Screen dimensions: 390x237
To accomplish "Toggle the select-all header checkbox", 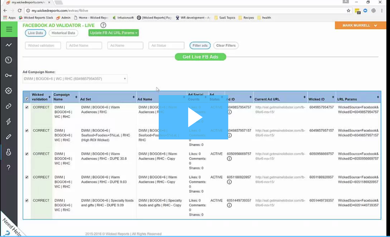I will point(27,99).
